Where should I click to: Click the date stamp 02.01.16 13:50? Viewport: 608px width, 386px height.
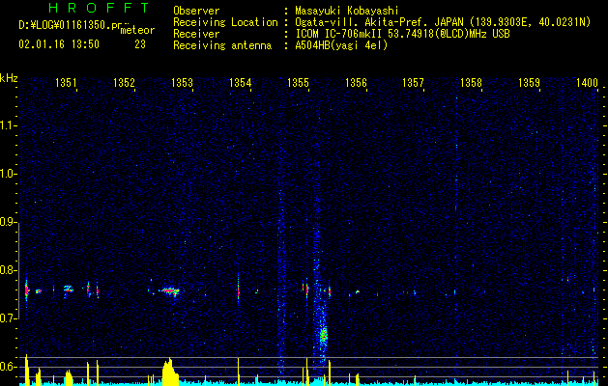click(x=59, y=44)
